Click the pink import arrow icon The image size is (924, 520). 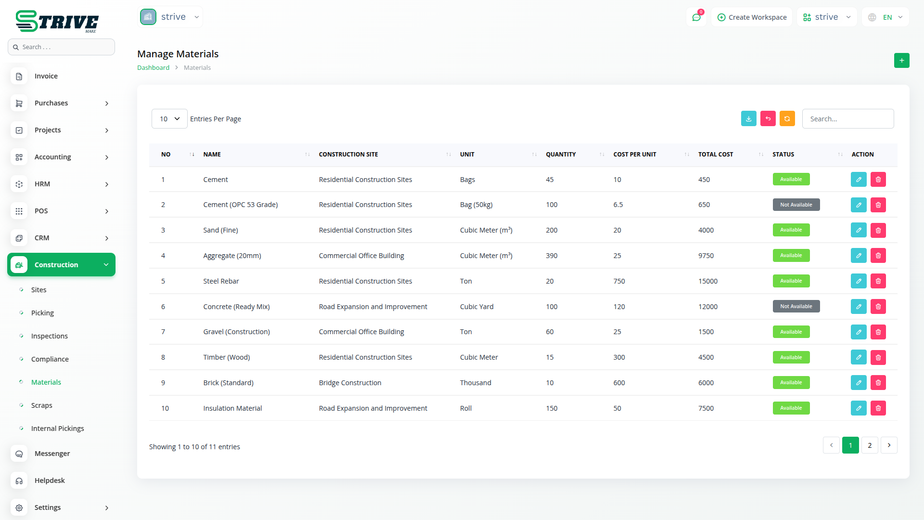[768, 118]
